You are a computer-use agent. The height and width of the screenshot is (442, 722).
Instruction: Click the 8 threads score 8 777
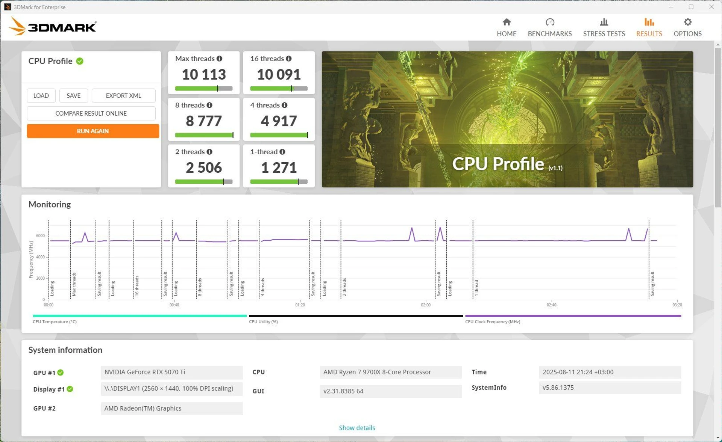pos(204,121)
